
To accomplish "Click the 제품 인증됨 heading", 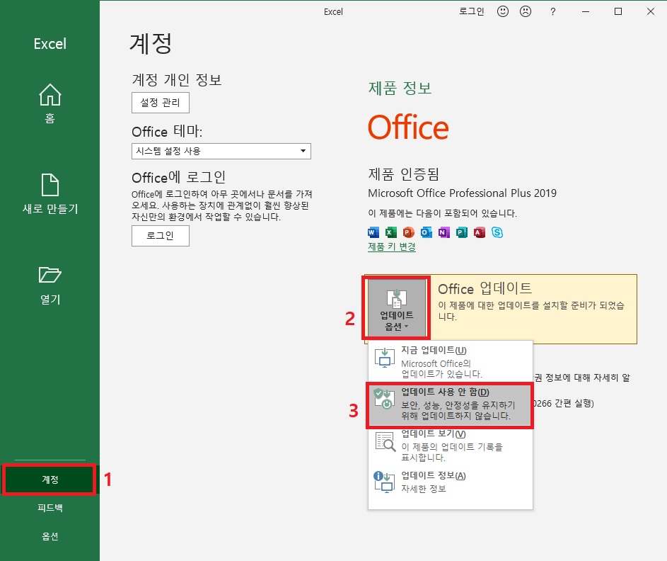I will click(x=403, y=174).
